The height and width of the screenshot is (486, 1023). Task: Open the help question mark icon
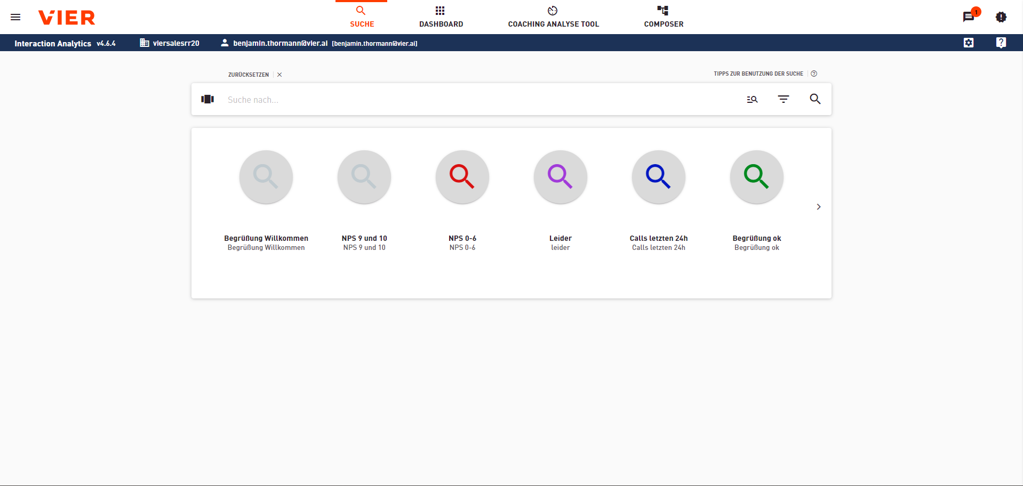(1001, 43)
